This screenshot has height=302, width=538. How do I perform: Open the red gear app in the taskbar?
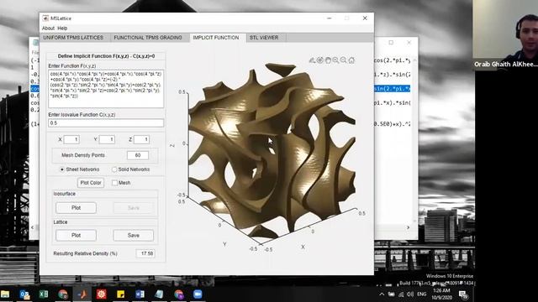coord(101,294)
